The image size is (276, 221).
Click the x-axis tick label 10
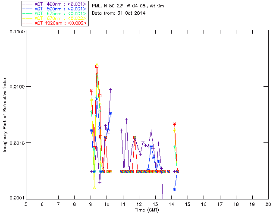pyautogui.click(x=107, y=204)
